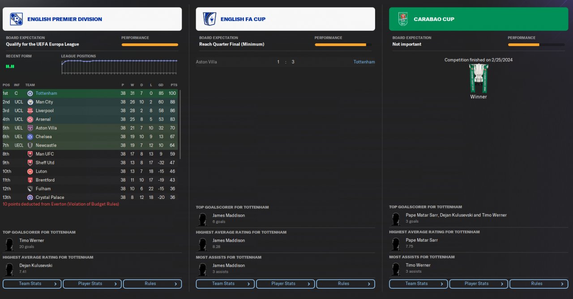
Task: Click the English Premier Division header
Action: click(x=92, y=19)
